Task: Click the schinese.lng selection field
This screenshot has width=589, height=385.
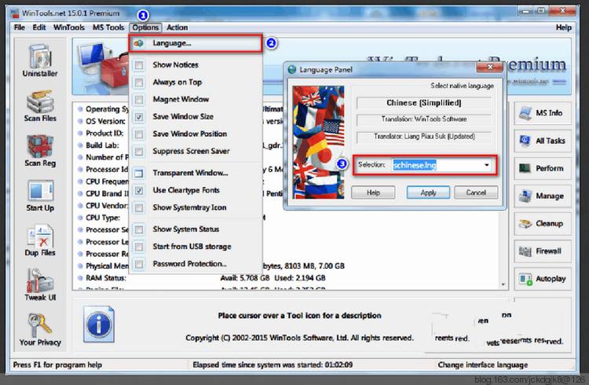Action: pos(441,165)
